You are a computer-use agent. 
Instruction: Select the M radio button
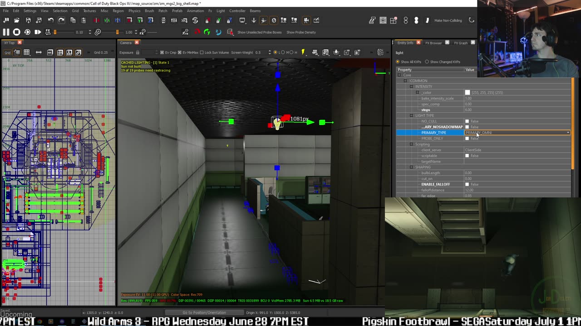pos(283,53)
